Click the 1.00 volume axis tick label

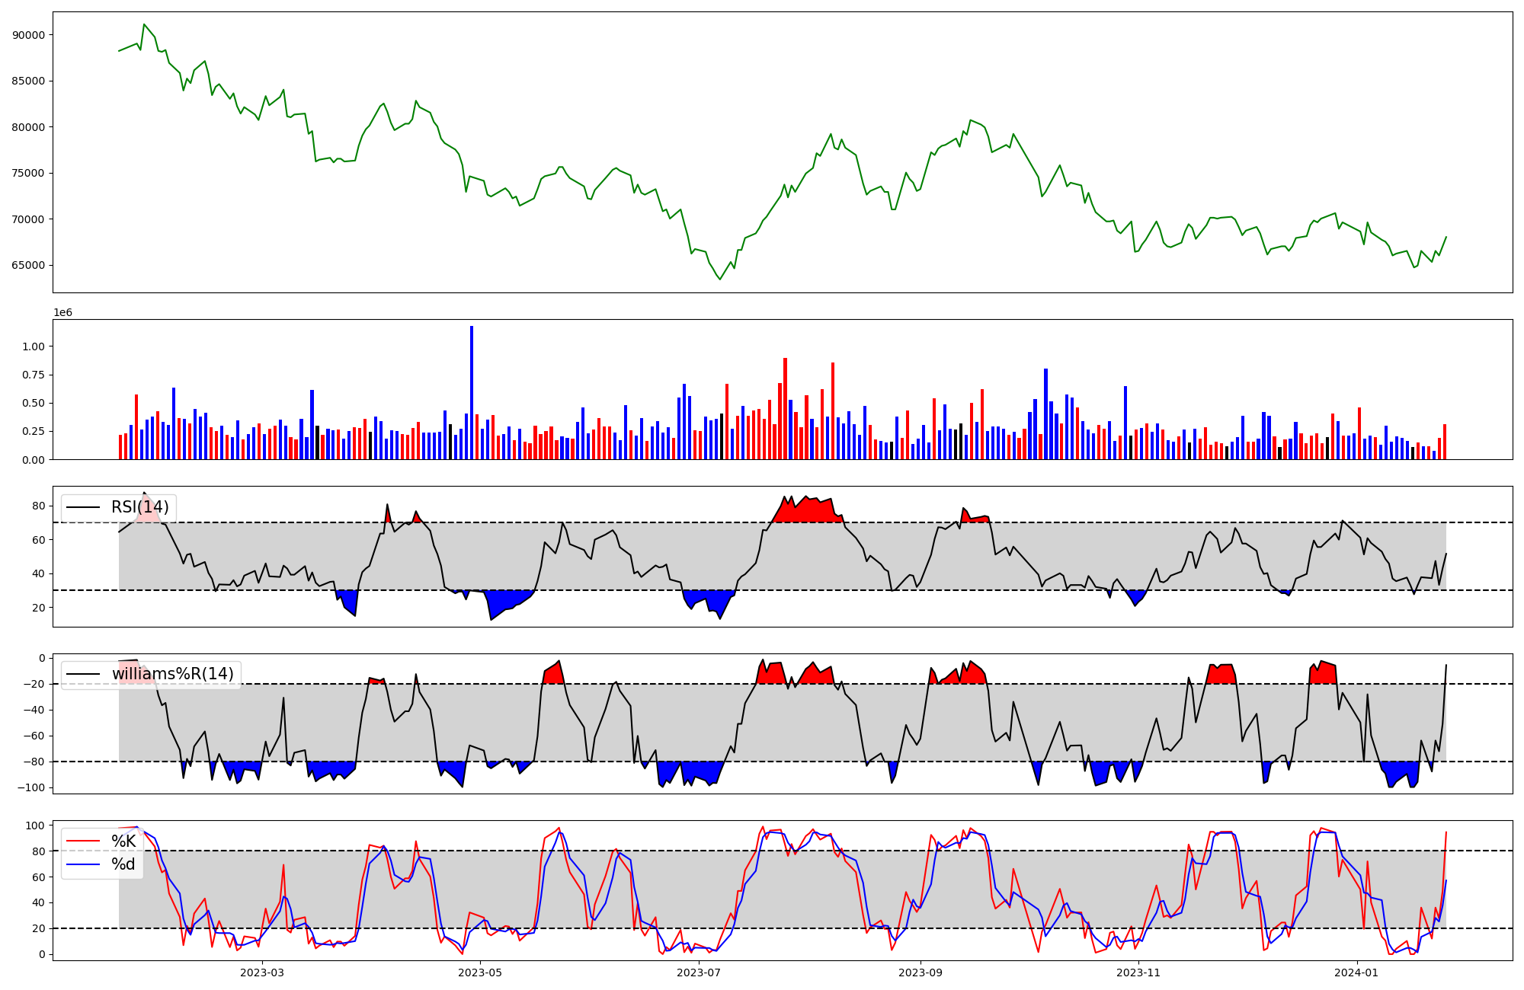pyautogui.click(x=34, y=346)
